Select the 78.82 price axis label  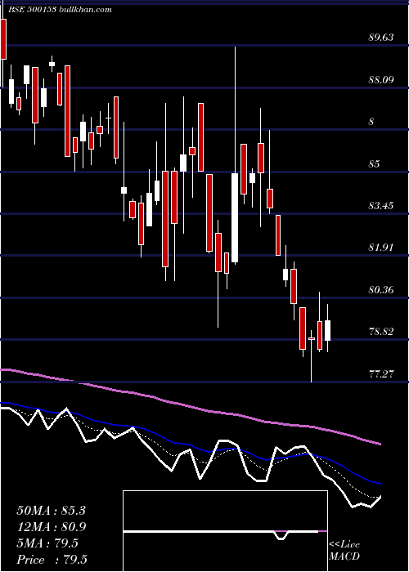pyautogui.click(x=381, y=332)
